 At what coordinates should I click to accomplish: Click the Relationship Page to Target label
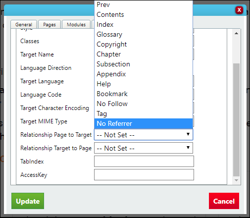point(56,135)
